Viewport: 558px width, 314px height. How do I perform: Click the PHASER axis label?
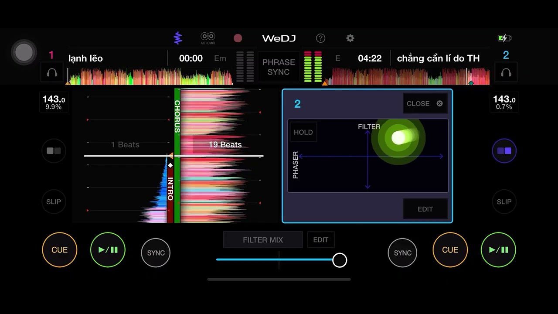pos(296,165)
